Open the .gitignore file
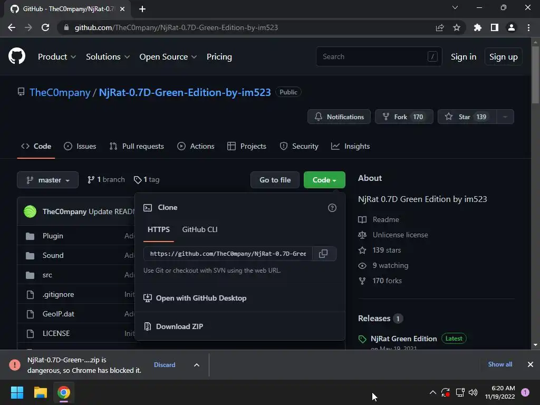Viewport: 540px width, 405px height. [x=58, y=294]
